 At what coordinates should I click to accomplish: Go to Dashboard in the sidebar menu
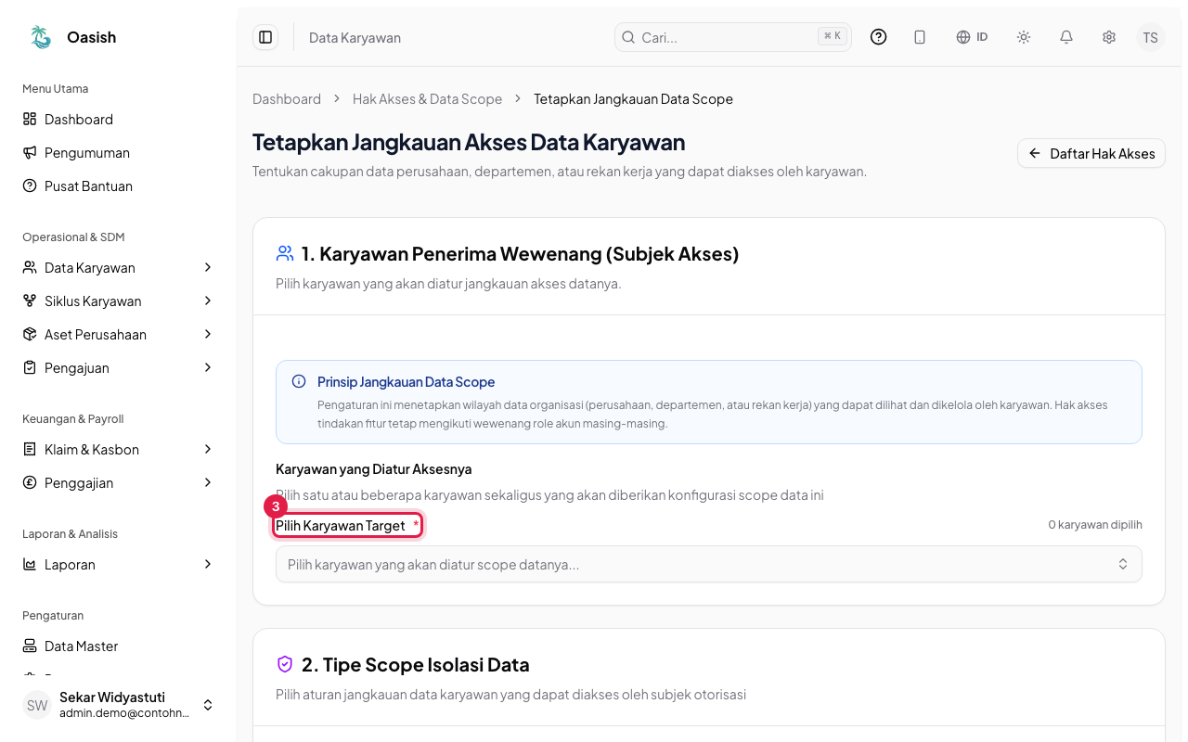pyautogui.click(x=118, y=119)
